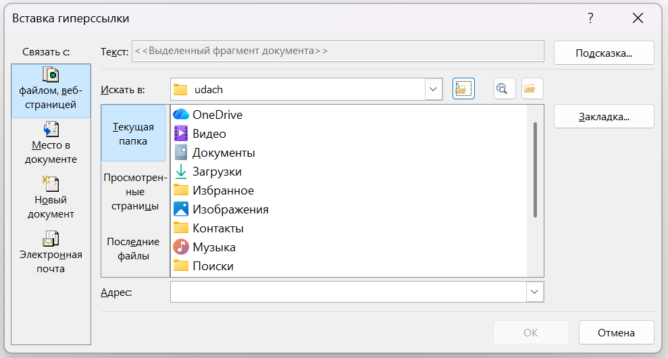
Task: Open the 'Закладка...' bookmark dialog
Action: click(x=604, y=117)
